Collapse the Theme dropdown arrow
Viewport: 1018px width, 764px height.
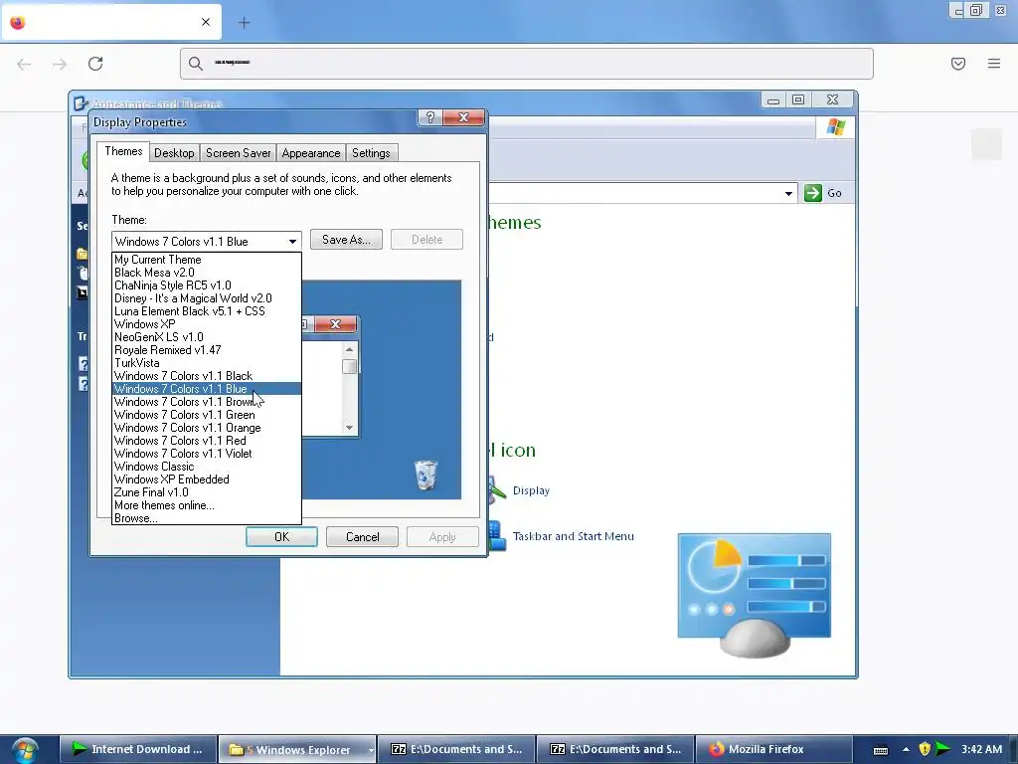(293, 242)
